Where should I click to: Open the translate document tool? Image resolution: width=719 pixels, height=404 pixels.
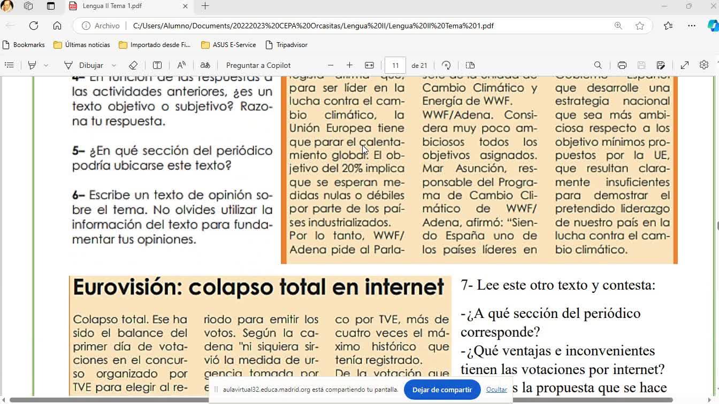point(205,65)
